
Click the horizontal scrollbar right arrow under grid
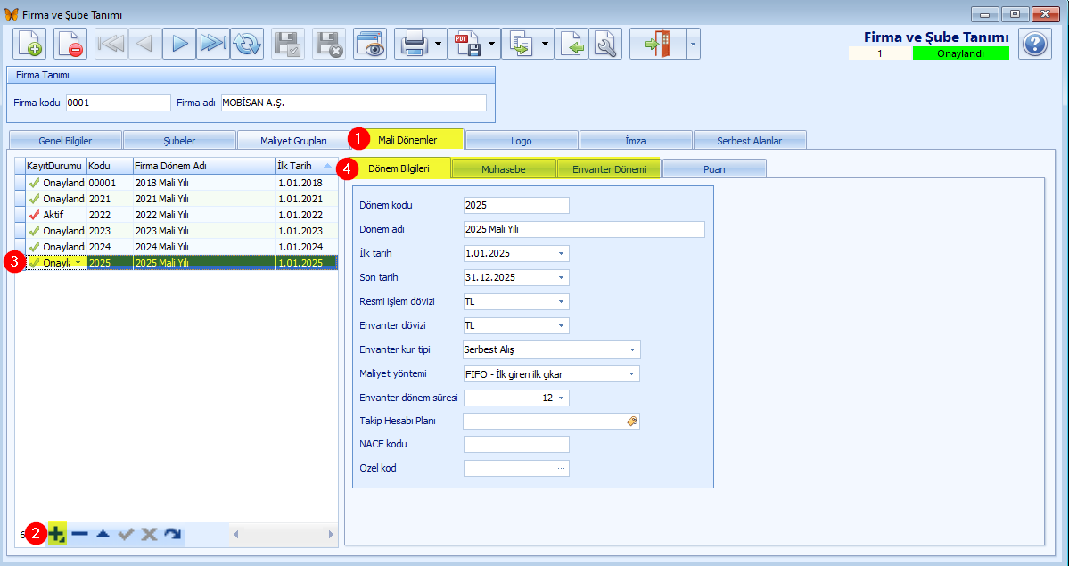(x=332, y=535)
